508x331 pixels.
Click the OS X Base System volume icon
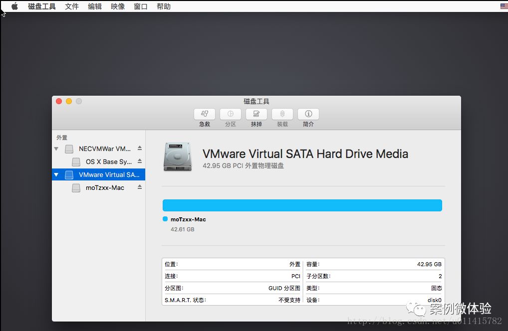(x=76, y=162)
